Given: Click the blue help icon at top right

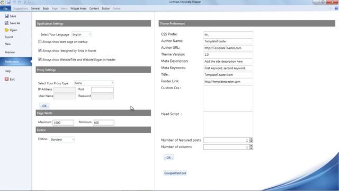Looking at the screenshot, I should 336,8.
